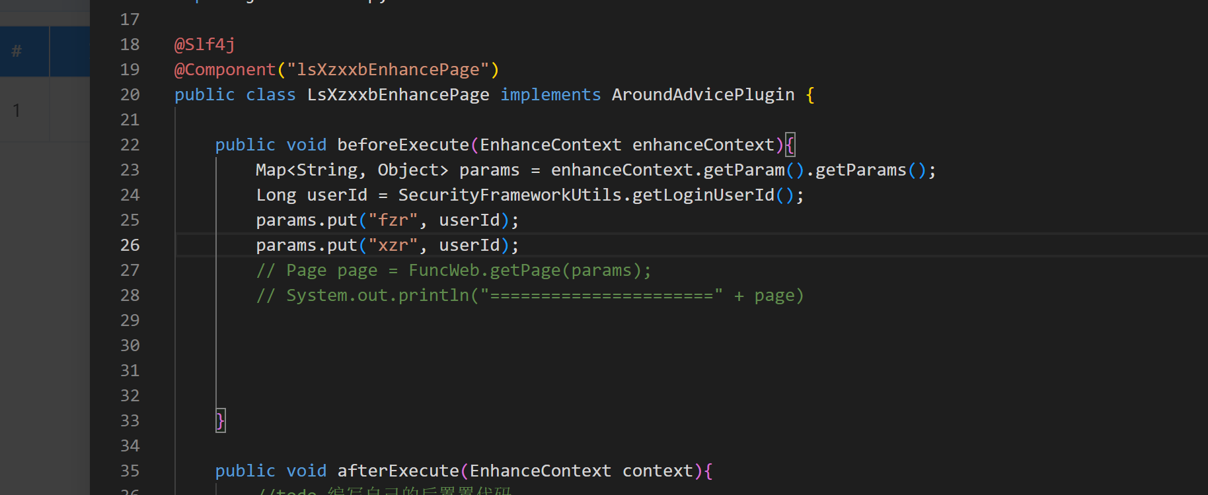Click the highlighted closing brace on line 33
The height and width of the screenshot is (495, 1208).
pyautogui.click(x=220, y=421)
